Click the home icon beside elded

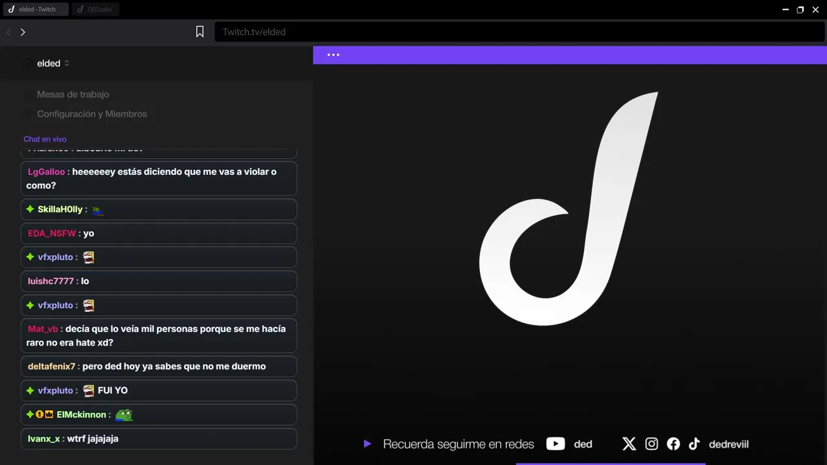[28, 63]
